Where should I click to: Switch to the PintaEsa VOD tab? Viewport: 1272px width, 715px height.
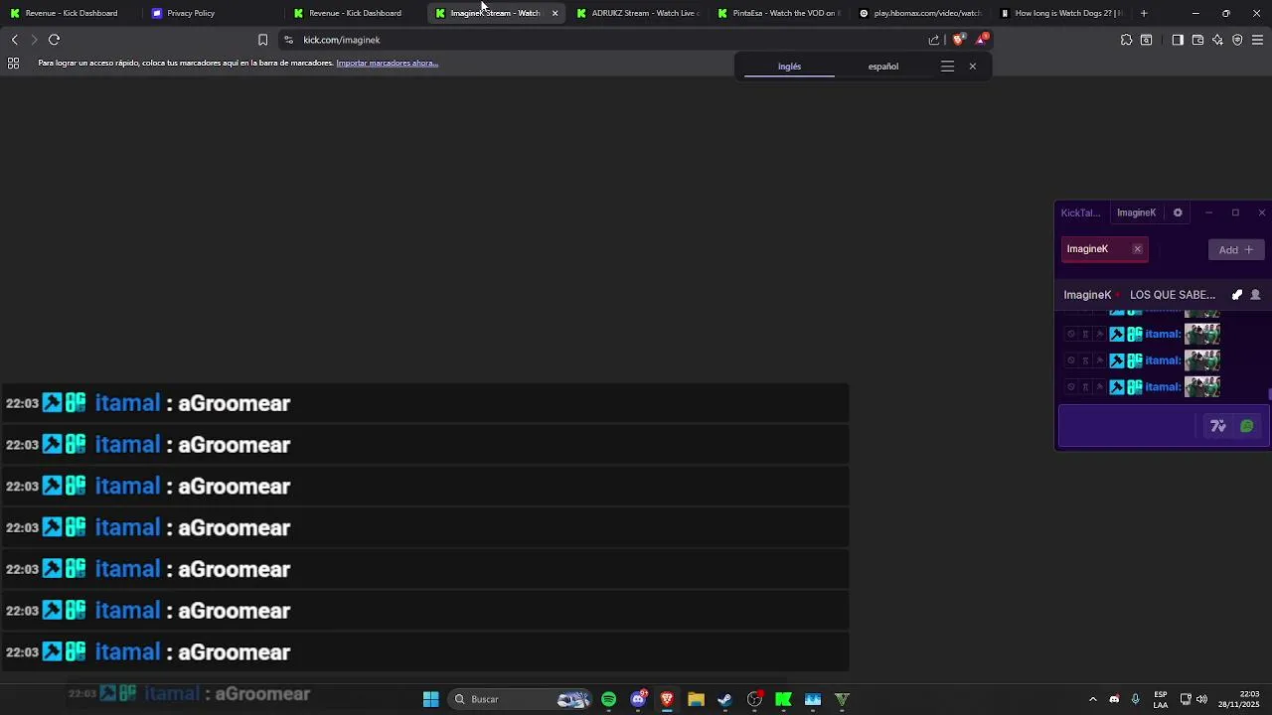point(777,13)
